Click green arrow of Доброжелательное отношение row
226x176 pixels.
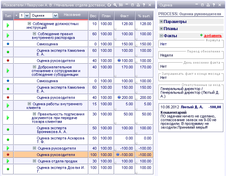coord(8,71)
